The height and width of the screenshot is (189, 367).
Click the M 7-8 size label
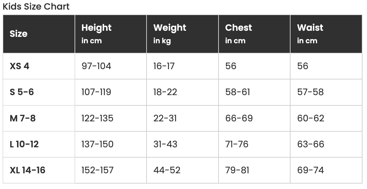[22, 118]
